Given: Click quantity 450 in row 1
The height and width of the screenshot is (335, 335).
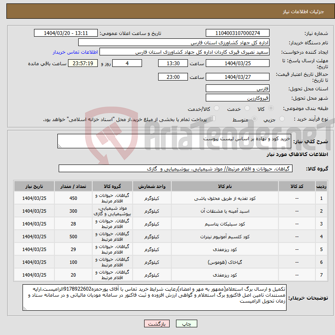Looking at the screenshot, I should 73,198.
